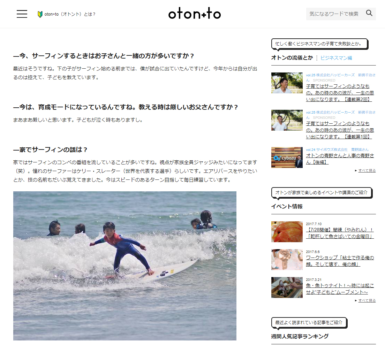Open 'oton+to(オトント)とは?' link

(70, 14)
